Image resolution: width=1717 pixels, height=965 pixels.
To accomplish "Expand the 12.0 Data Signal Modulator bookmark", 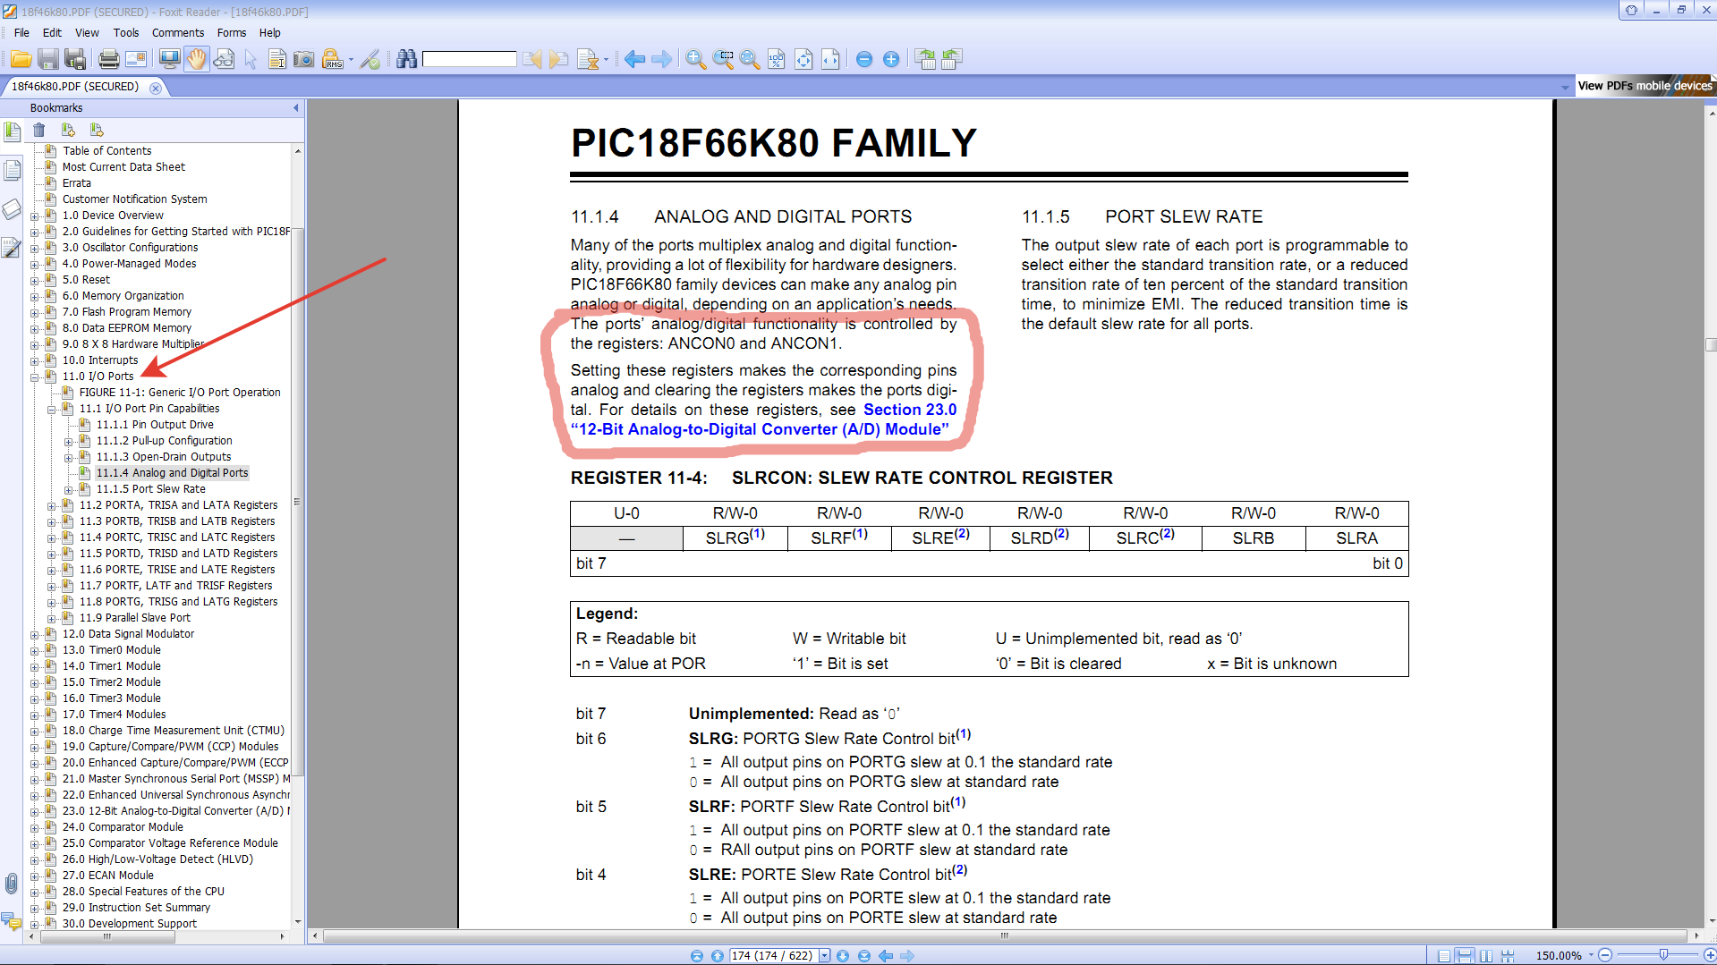I will click(x=35, y=635).
